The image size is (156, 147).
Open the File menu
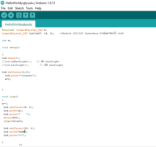click(3, 8)
